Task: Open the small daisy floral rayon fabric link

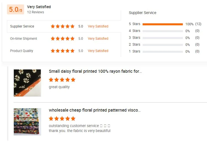Action: 95,71
